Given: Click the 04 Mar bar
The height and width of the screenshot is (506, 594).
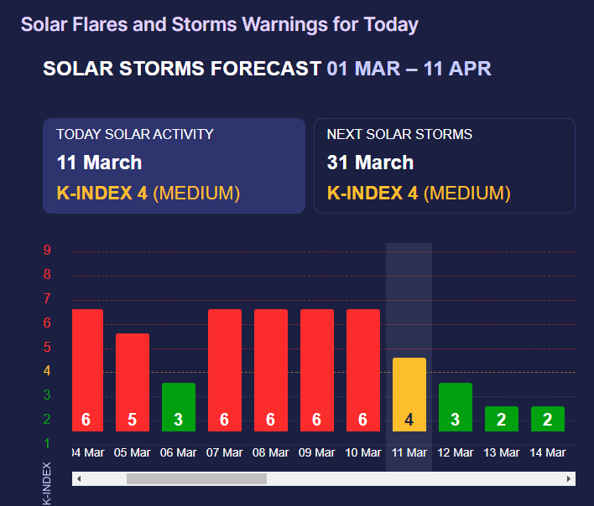Looking at the screenshot, I should (87, 370).
